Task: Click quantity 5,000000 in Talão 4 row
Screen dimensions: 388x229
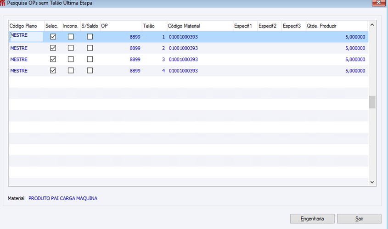Action: point(355,71)
